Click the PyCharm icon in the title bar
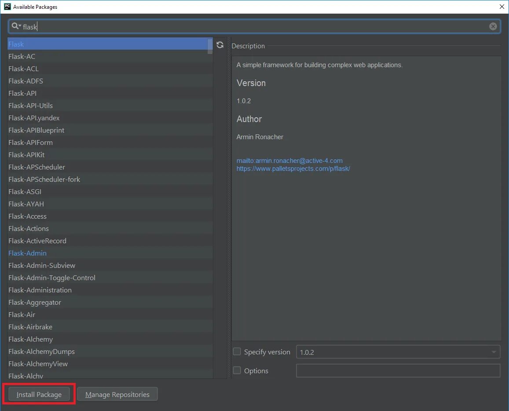This screenshot has height=411, width=509. (x=7, y=7)
